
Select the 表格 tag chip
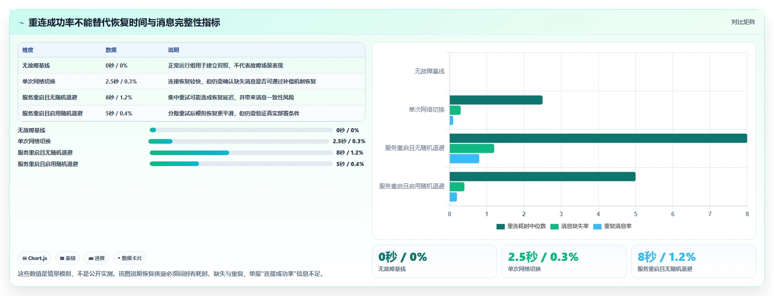point(68,258)
